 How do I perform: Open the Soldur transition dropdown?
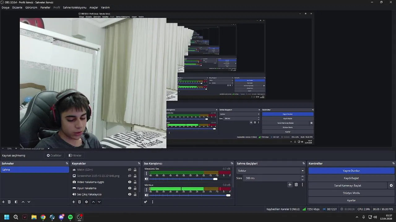(271, 171)
